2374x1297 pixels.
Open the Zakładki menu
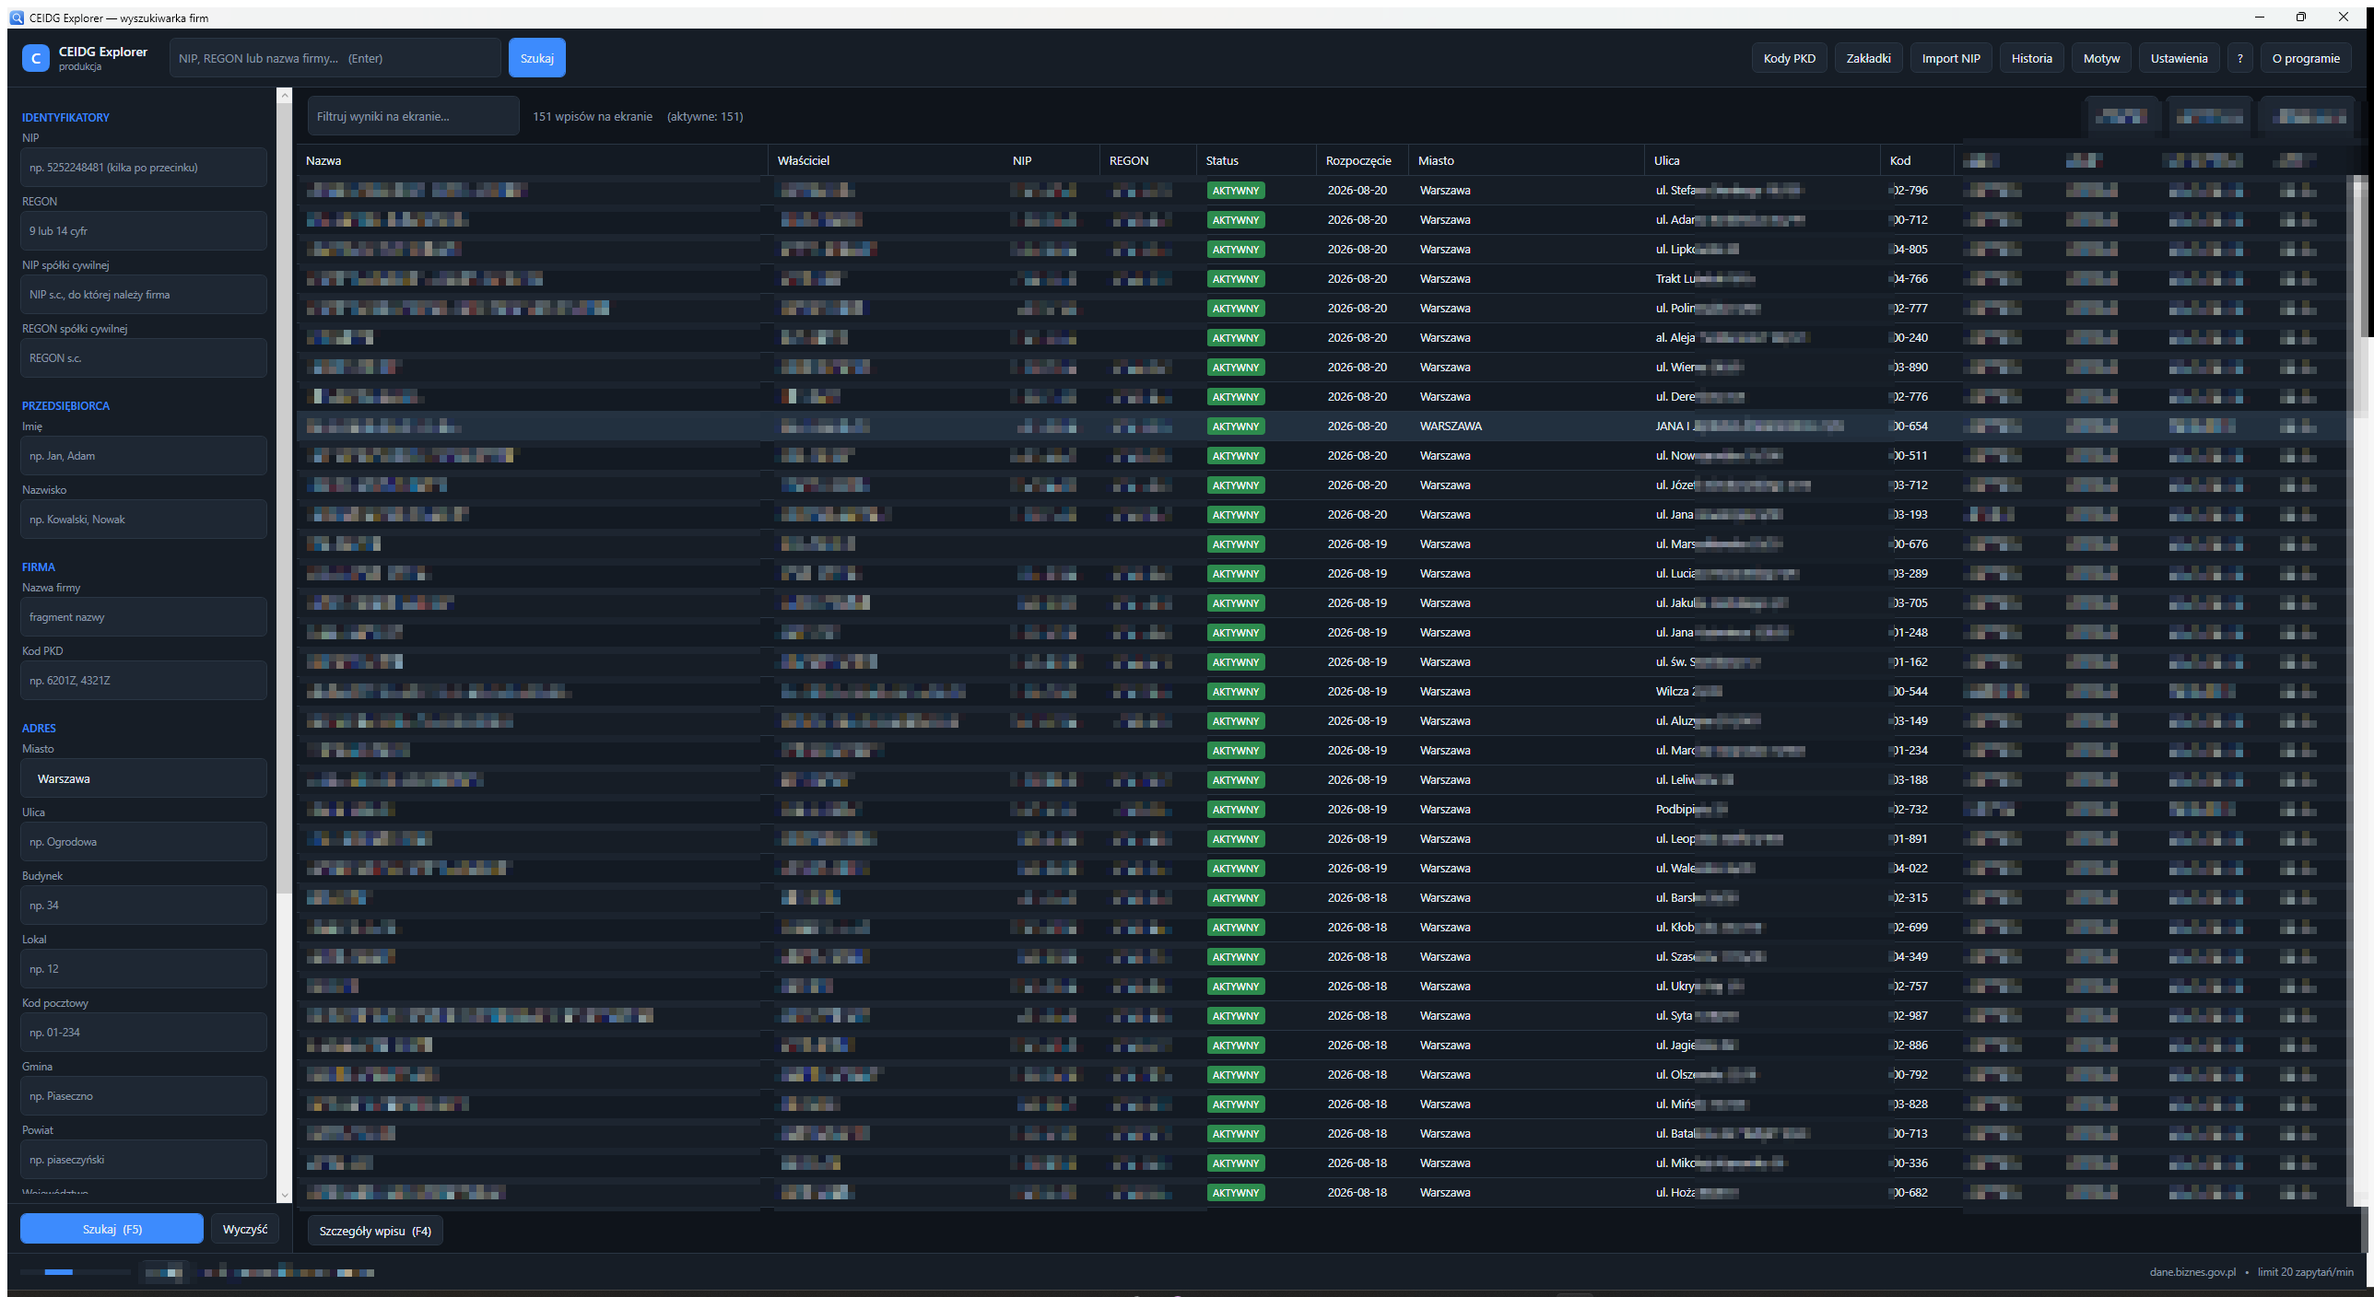point(1868,58)
